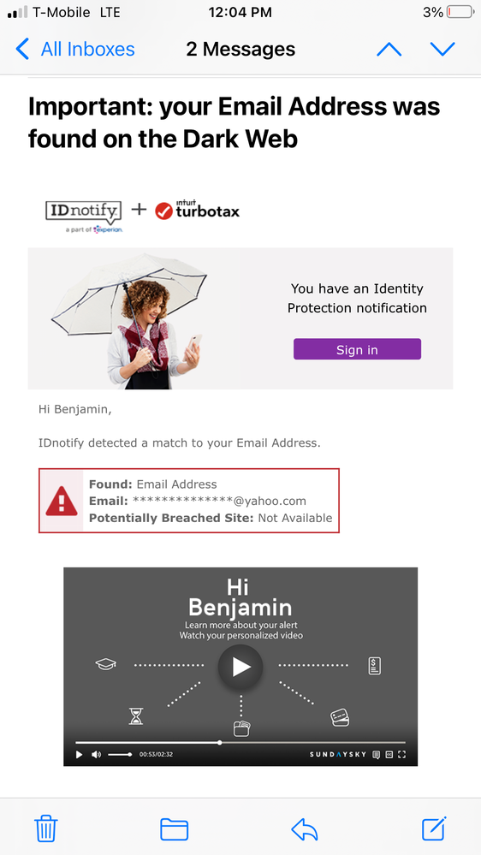Image resolution: width=481 pixels, height=855 pixels.
Task: Click the purple Sign in button
Action: point(357,349)
